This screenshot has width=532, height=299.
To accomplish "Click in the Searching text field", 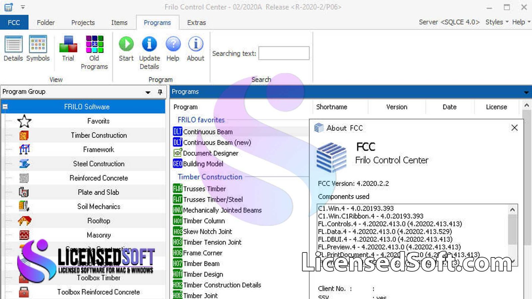I will (284, 53).
